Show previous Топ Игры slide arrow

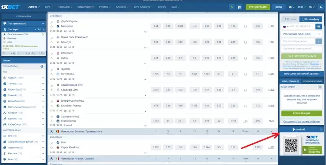(x=36, y=29)
